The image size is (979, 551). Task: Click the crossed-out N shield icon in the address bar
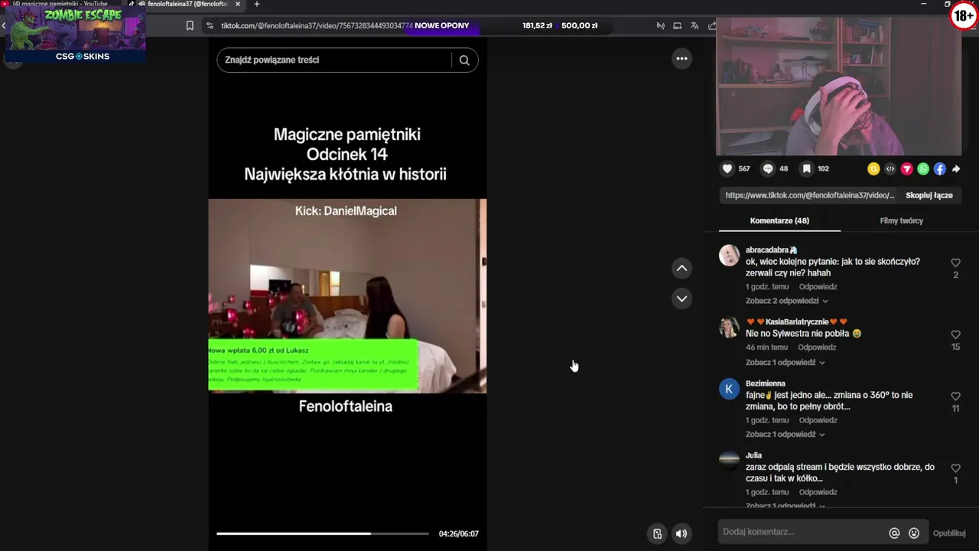click(661, 26)
